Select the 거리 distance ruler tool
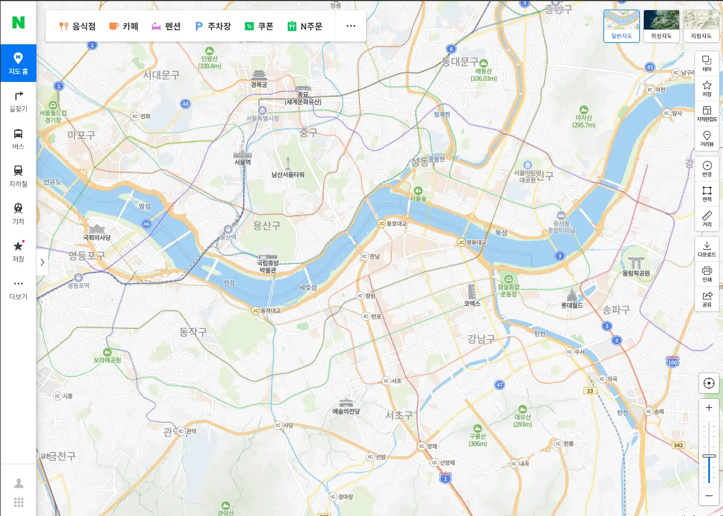Screen dimensions: 723x516 707,219
